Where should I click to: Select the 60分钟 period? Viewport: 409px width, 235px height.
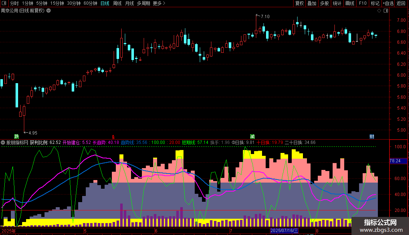tap(90, 3)
